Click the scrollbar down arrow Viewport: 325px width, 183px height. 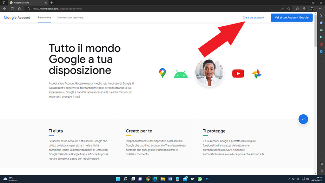coord(315,173)
